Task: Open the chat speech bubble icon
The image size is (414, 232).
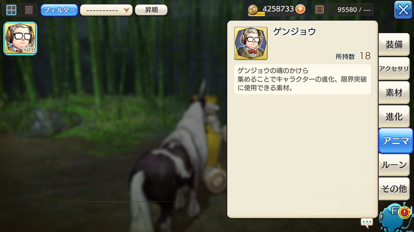Action: tap(367, 223)
